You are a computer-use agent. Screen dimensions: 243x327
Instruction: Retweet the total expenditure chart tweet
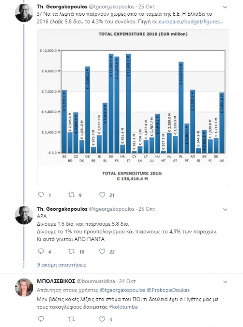72,195
